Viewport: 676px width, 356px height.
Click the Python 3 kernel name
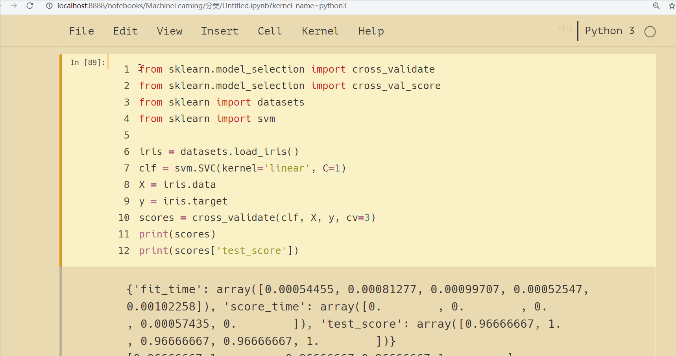click(610, 31)
